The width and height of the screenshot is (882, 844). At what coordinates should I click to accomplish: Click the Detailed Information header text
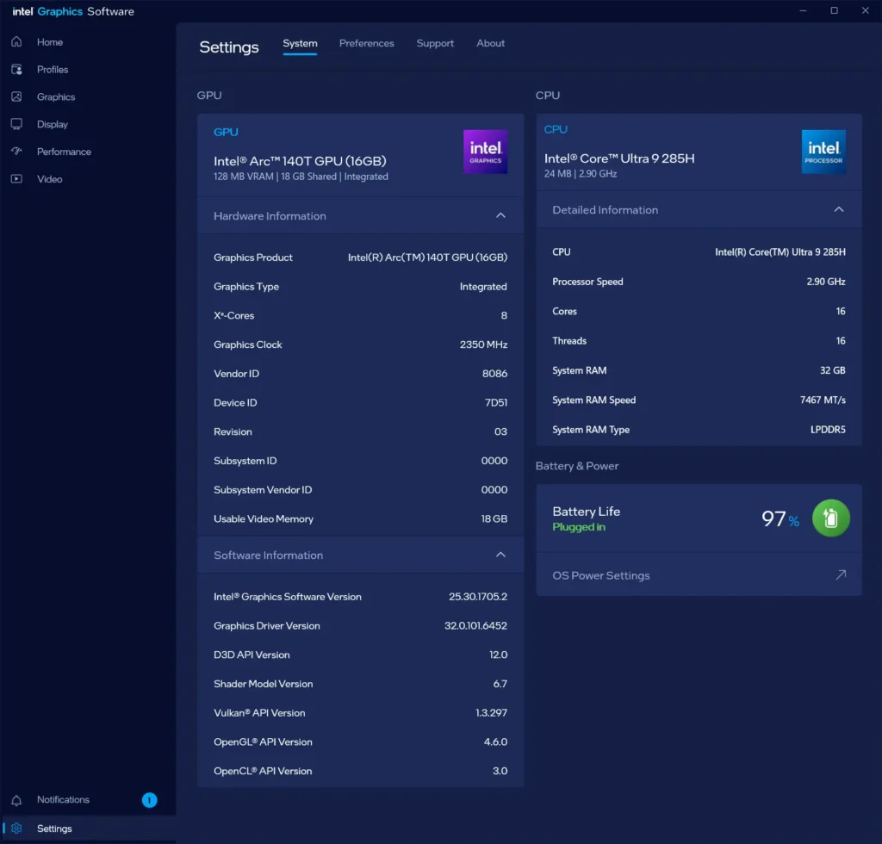tap(605, 210)
